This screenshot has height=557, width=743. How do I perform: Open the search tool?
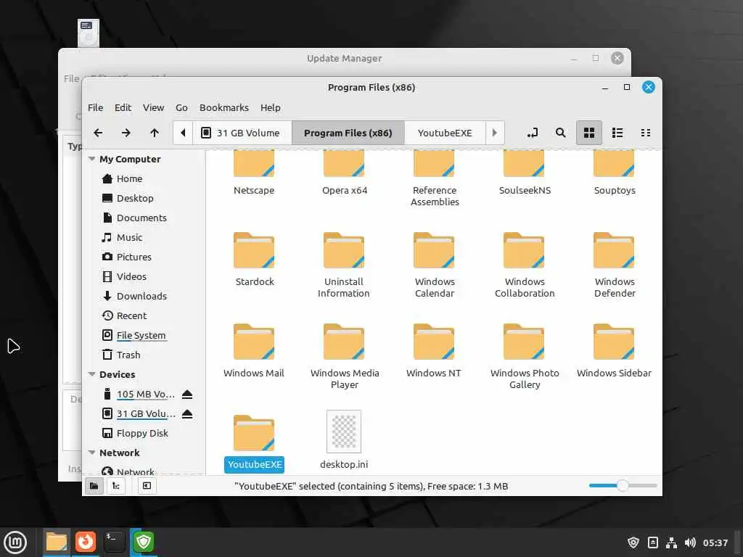coord(561,133)
